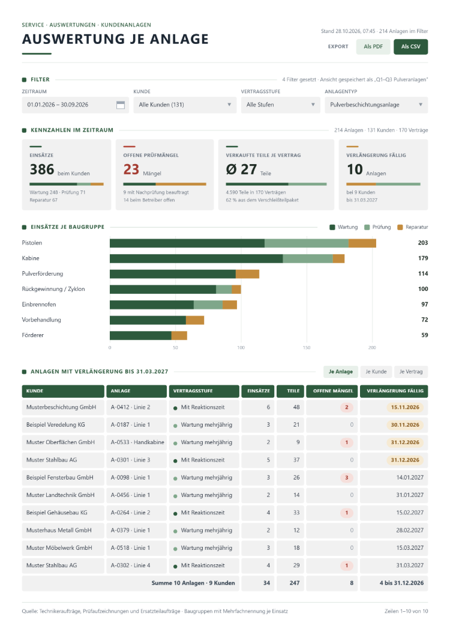This screenshot has height=637, width=450.
Task: Sort by the OFFENE MÄNGEL column header
Action: point(332,391)
